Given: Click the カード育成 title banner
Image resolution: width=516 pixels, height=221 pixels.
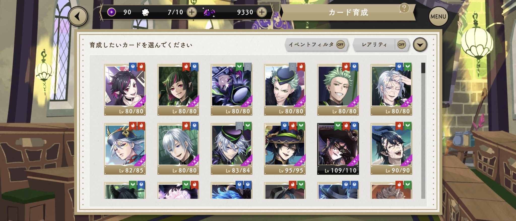Looking at the screenshot, I should [x=348, y=12].
